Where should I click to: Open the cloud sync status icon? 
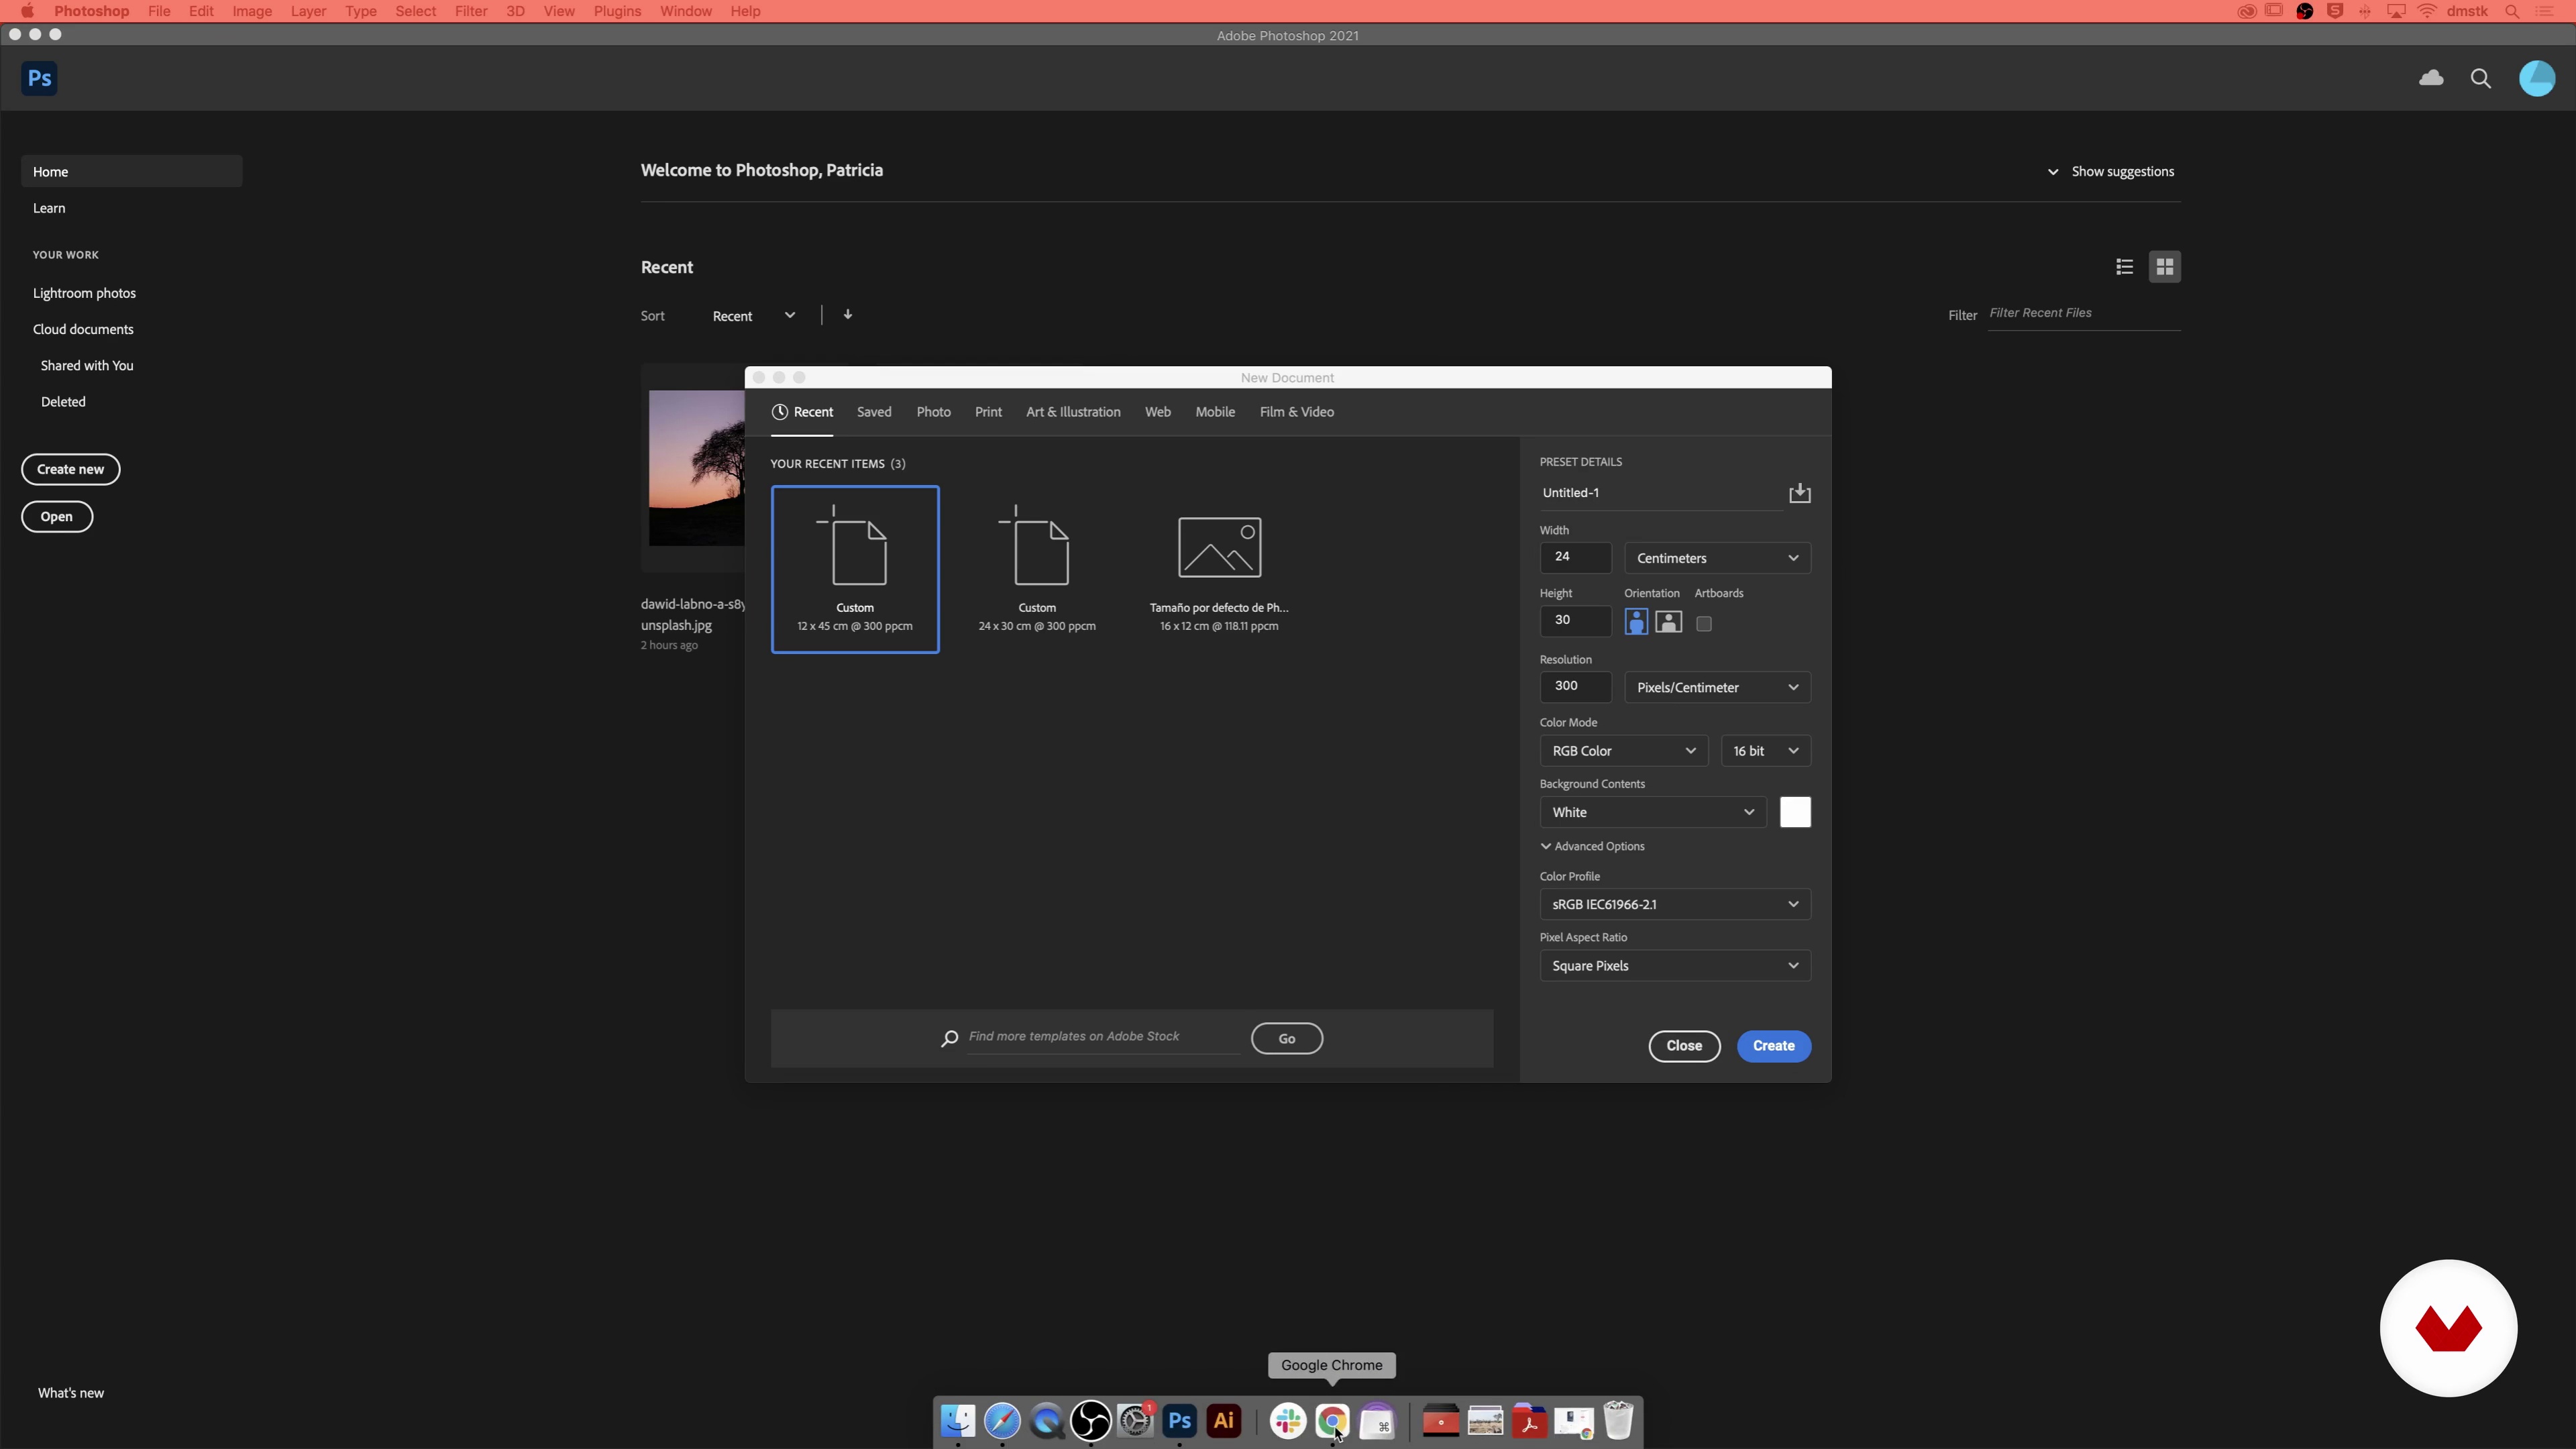point(2431,78)
